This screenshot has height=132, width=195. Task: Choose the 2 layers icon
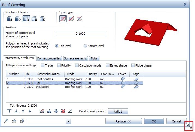click(x=18, y=19)
